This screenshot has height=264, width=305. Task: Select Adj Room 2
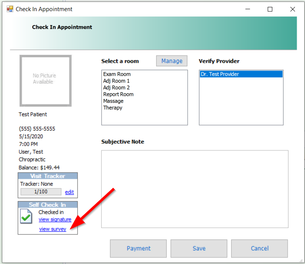[x=144, y=87]
